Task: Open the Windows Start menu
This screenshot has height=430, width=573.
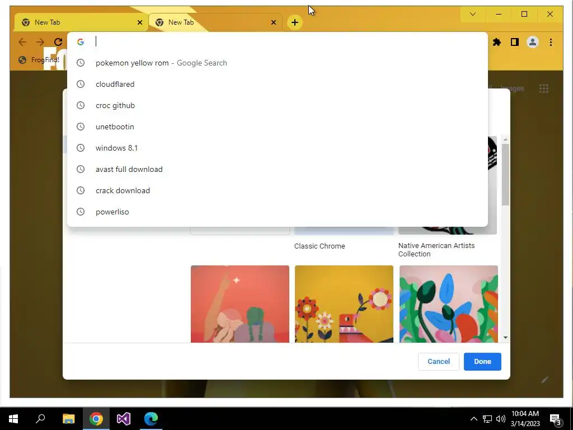Action: pyautogui.click(x=13, y=419)
